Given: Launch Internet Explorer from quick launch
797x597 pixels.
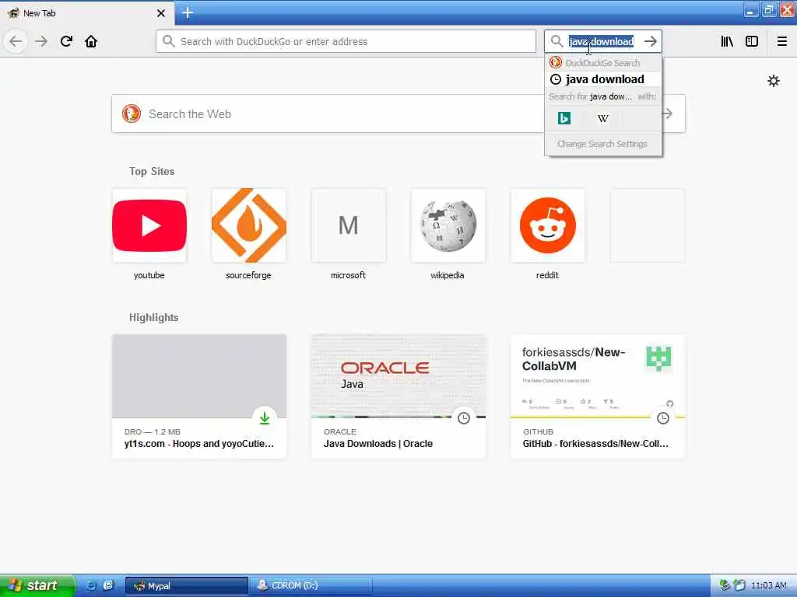Looking at the screenshot, I should (90, 586).
